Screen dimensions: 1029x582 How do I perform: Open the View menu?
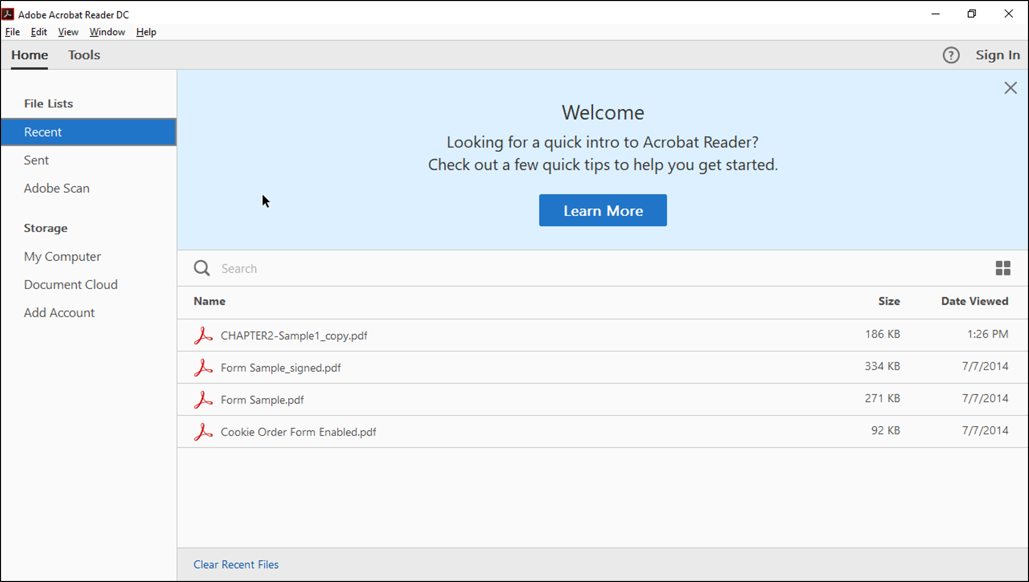pos(68,32)
